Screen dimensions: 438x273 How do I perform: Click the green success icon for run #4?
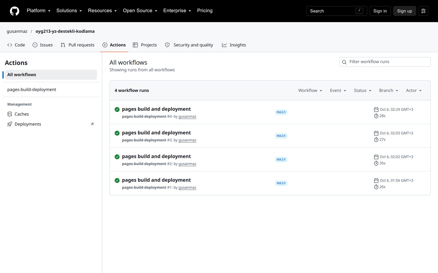(117, 109)
